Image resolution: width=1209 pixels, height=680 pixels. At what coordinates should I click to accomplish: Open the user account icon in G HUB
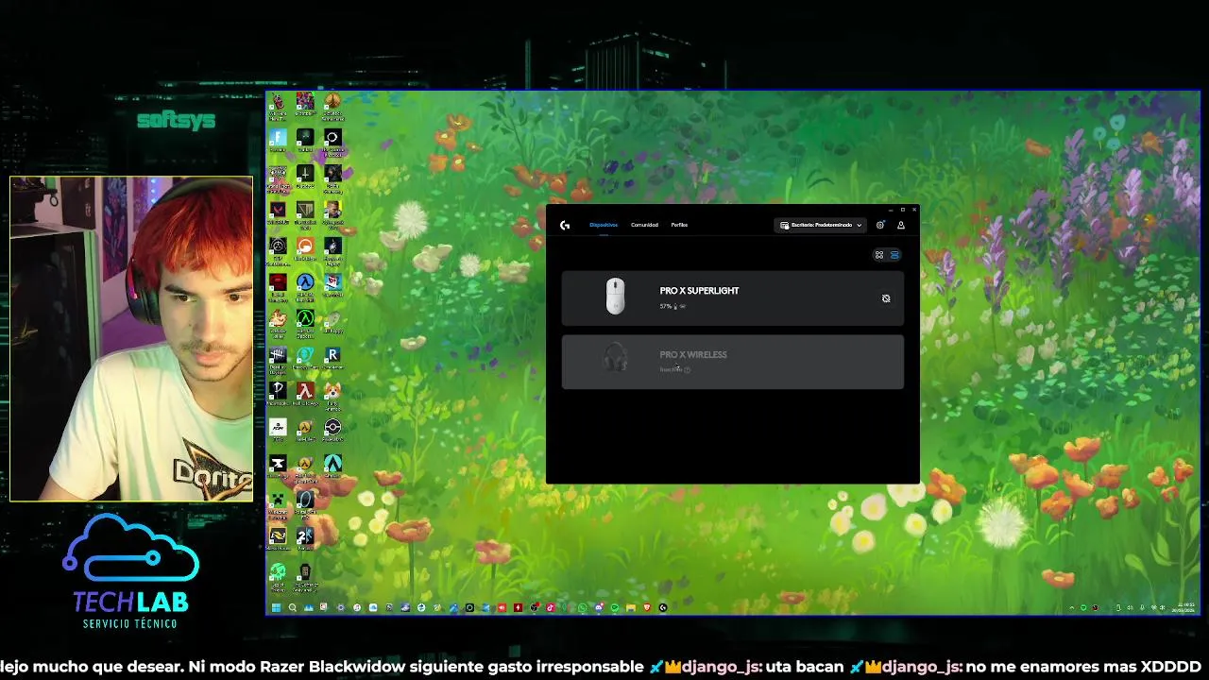(901, 225)
